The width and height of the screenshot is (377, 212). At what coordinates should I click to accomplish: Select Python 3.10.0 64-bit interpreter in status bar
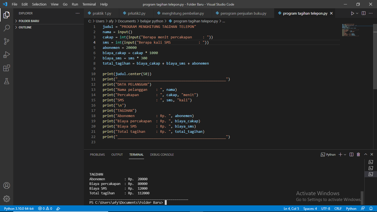tap(19, 209)
